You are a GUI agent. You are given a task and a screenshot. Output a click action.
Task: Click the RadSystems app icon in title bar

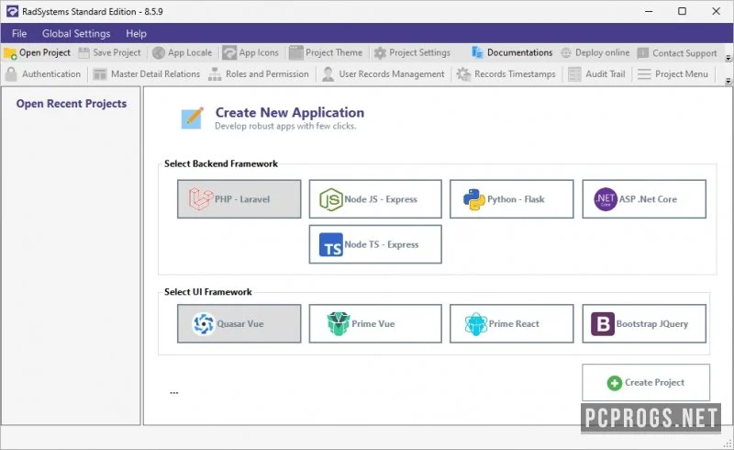(12, 11)
